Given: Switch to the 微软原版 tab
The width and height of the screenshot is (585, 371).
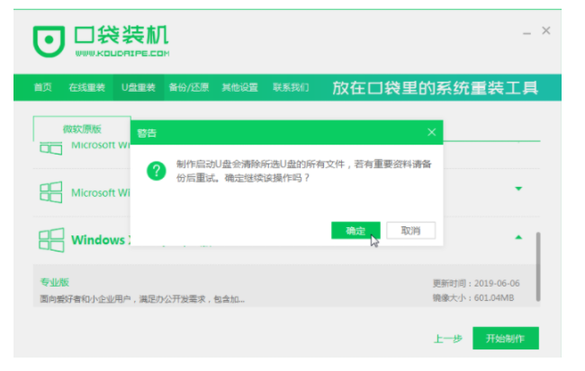Looking at the screenshot, I should coord(82,128).
